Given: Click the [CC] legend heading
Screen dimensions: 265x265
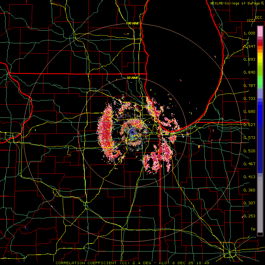Looking at the screenshot, I should point(251,20).
